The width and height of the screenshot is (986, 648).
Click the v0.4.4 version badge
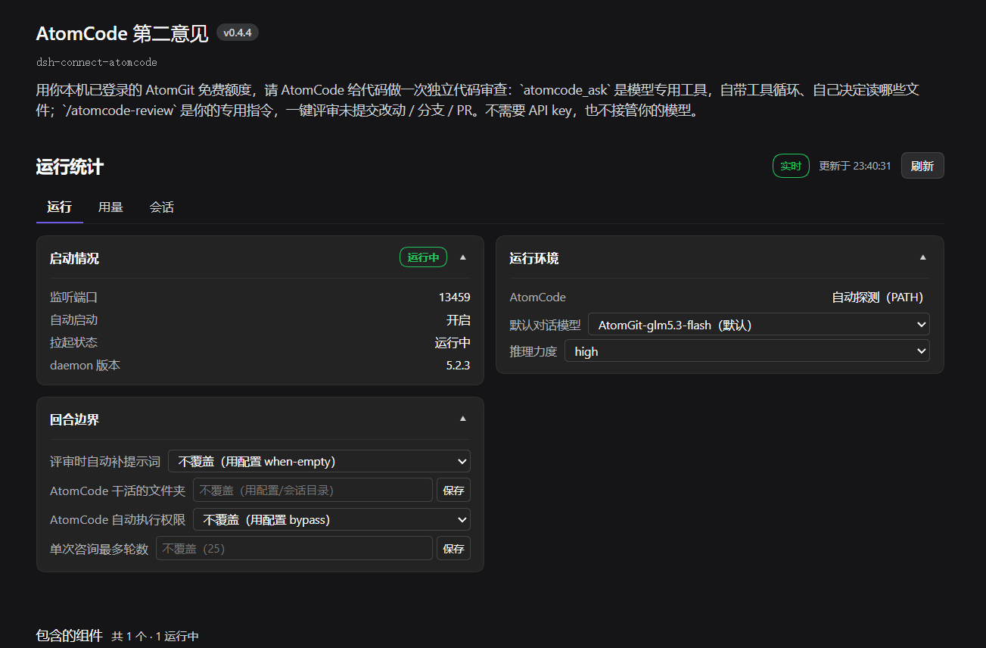click(238, 33)
